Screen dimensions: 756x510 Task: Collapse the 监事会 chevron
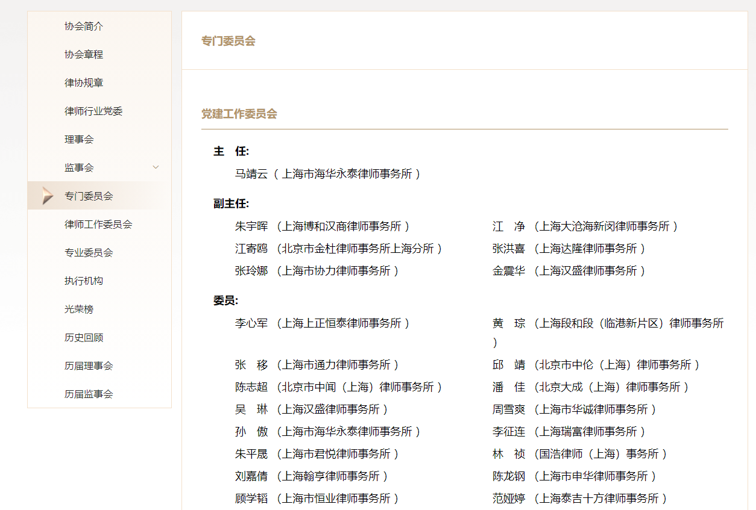(156, 167)
